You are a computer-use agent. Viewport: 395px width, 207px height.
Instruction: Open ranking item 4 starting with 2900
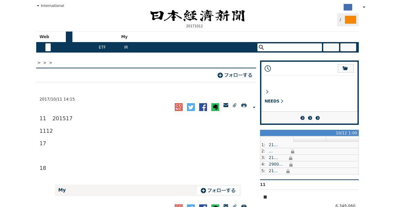click(x=276, y=164)
